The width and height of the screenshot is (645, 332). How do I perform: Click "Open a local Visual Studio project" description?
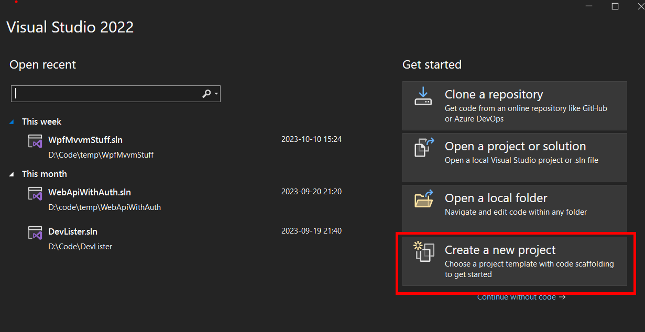(521, 160)
